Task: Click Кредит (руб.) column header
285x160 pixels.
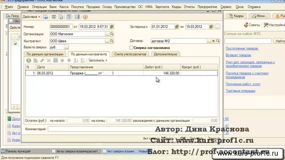Action: 199,67
